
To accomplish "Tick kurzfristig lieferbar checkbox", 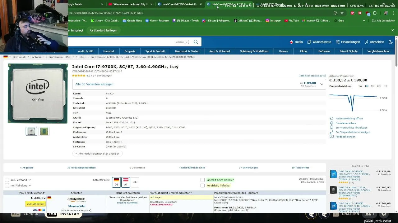I will click(x=202, y=185).
